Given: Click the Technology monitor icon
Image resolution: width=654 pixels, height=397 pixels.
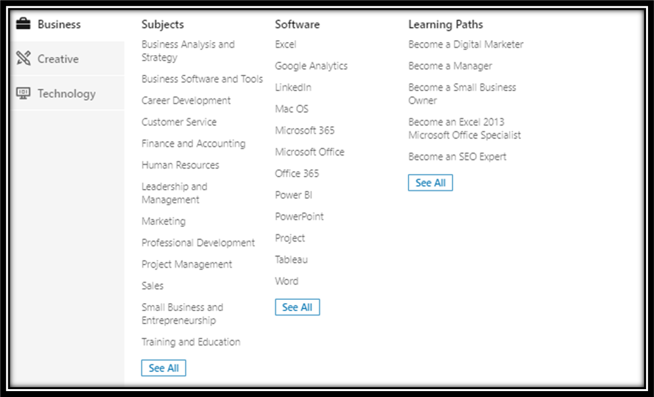Looking at the screenshot, I should pos(24,93).
